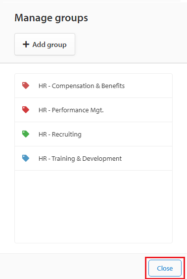Click blank space in Compensation & Benefits row

coord(148,86)
